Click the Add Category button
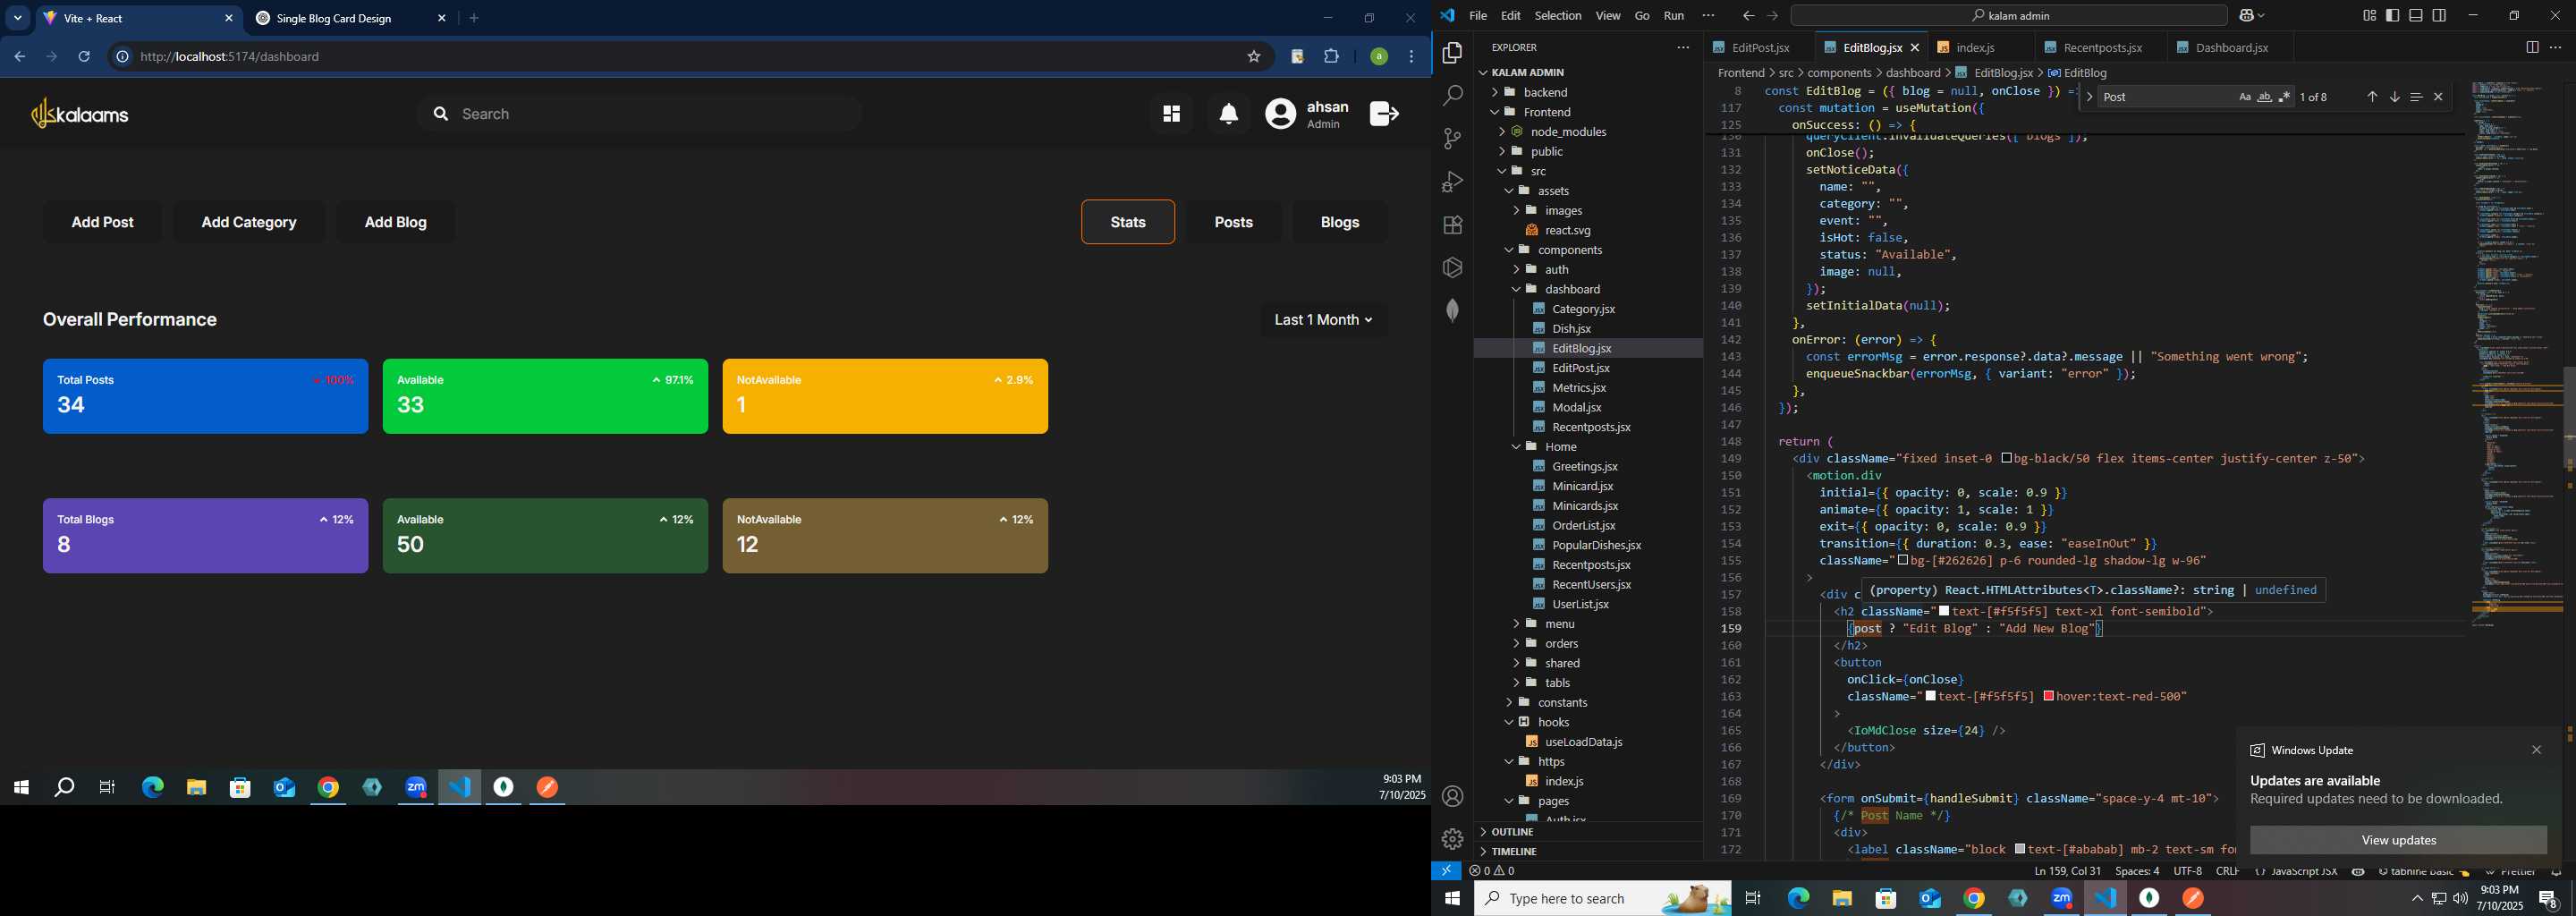This screenshot has width=2576, height=916. coord(249,222)
